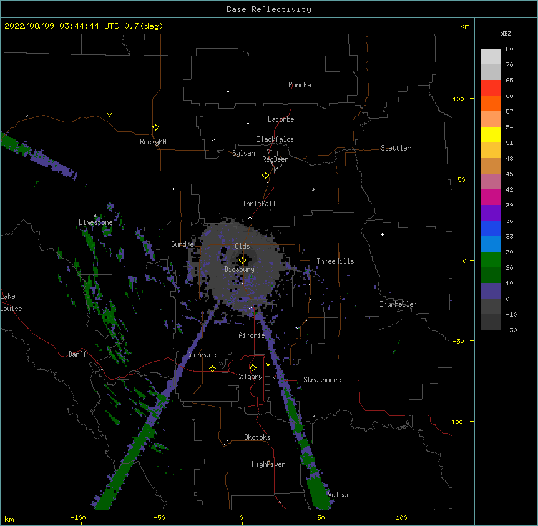Click the yellow marker above RockyMH

(155, 127)
